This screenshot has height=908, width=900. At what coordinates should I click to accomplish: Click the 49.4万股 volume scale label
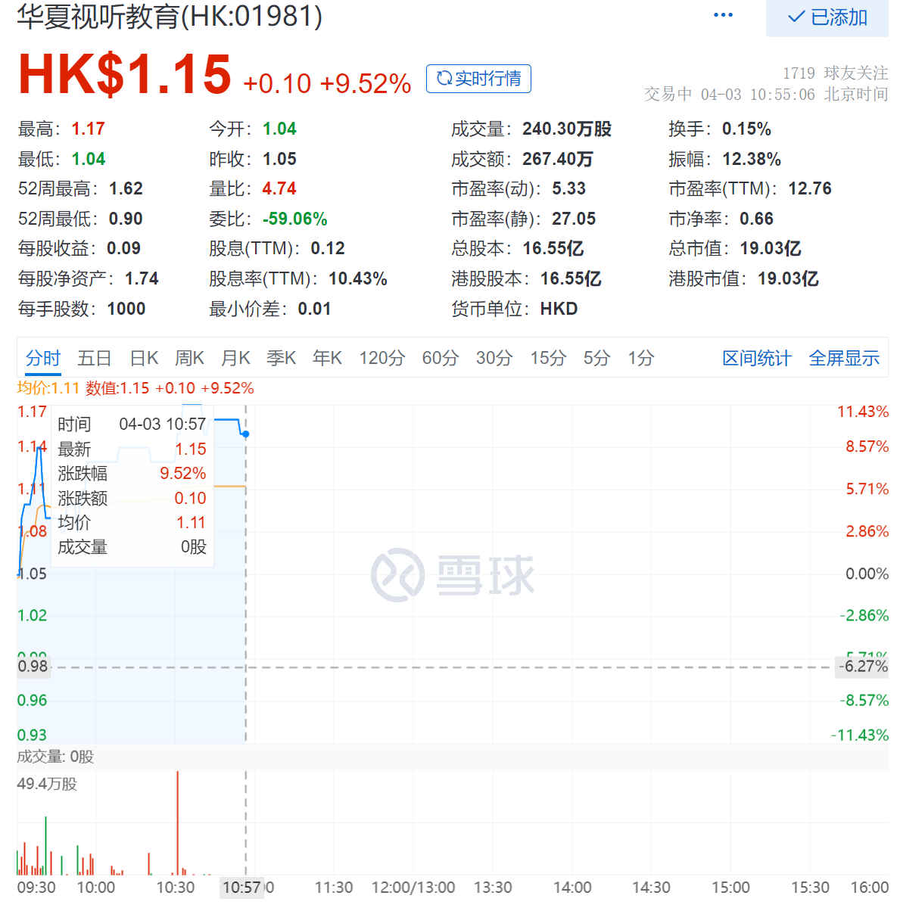coord(47,784)
